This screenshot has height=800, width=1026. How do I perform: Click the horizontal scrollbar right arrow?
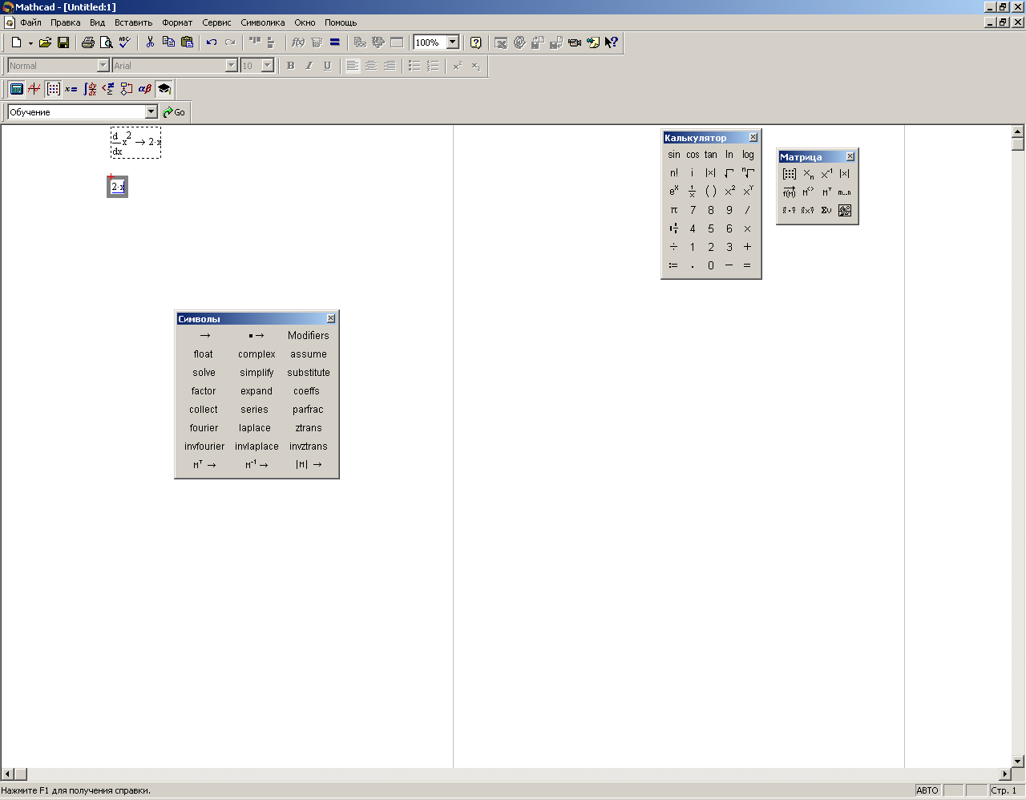click(1005, 774)
